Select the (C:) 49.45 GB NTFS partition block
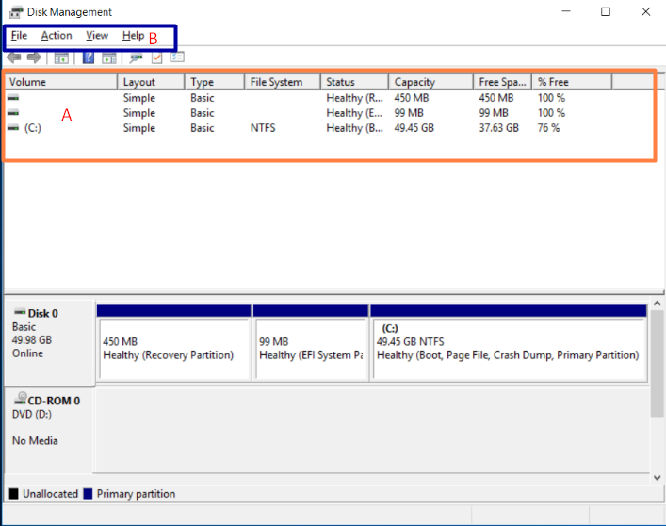This screenshot has width=666, height=526. (509, 343)
